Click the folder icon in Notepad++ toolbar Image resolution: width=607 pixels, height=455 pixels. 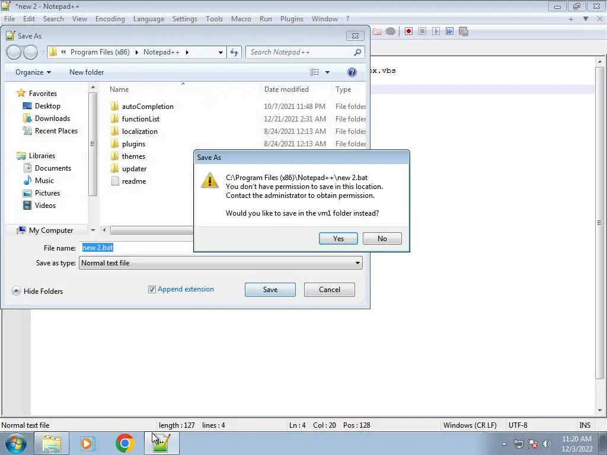click(x=376, y=31)
